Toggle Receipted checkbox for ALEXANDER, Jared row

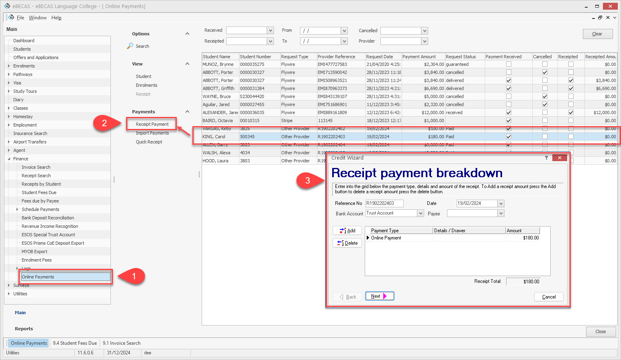571,112
